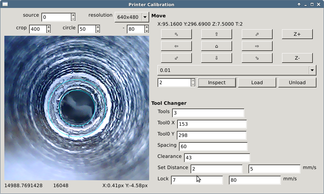Decrement the tool number spinner
This screenshot has height=194, width=324.
click(x=193, y=84)
